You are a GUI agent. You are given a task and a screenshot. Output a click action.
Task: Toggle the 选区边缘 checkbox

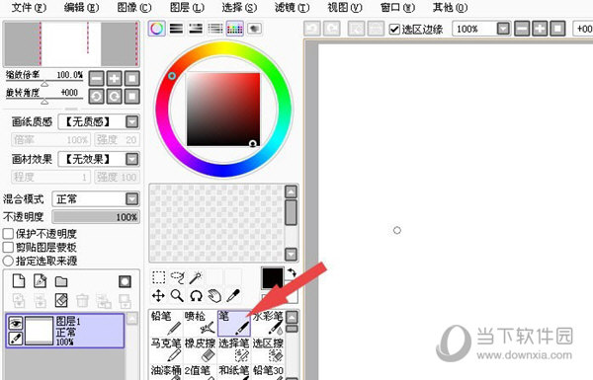click(394, 29)
